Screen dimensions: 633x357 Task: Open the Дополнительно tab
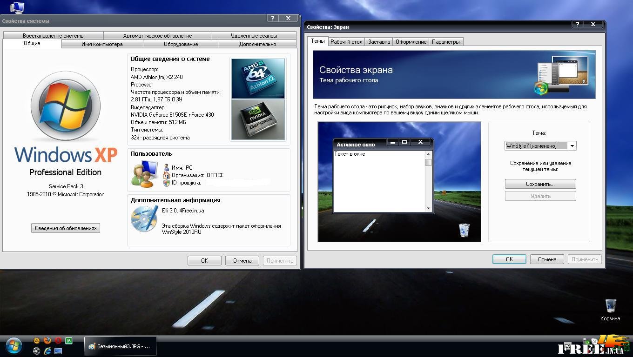257,44
